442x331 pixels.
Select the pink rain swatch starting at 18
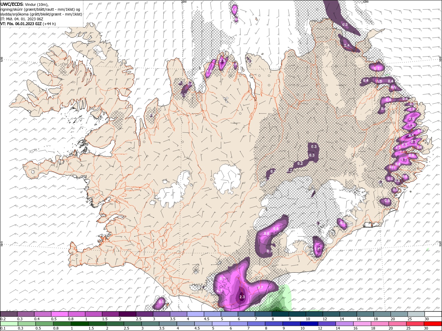pyautogui.click(x=380, y=324)
